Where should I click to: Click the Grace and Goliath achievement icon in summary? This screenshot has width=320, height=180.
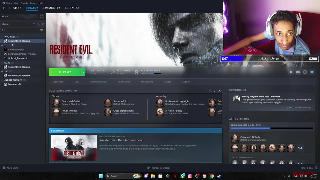point(56,103)
